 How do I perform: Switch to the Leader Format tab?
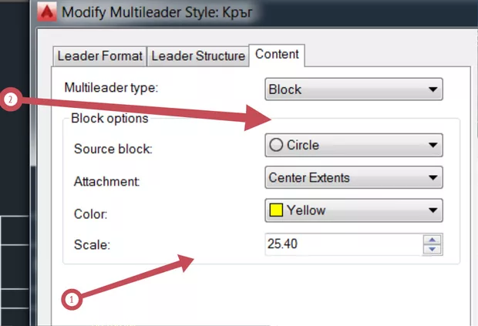click(99, 56)
